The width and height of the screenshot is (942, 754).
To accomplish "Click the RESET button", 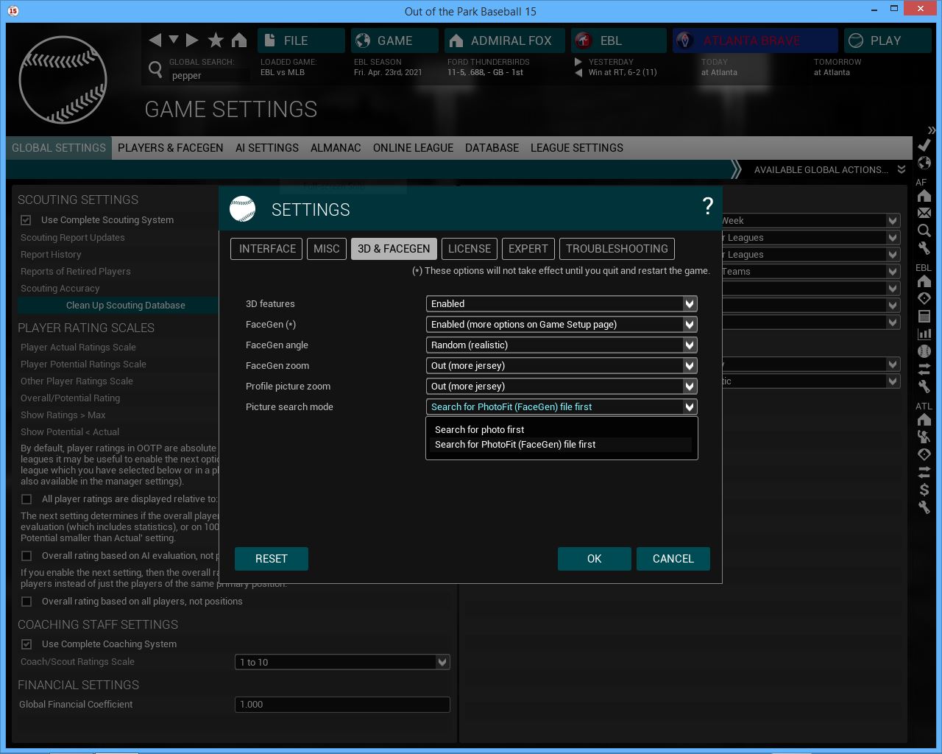I will point(271,559).
